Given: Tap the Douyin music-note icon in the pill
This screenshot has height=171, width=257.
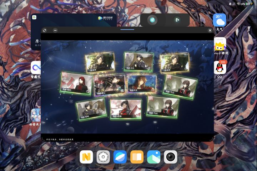Looking at the screenshot, I should [152, 20].
